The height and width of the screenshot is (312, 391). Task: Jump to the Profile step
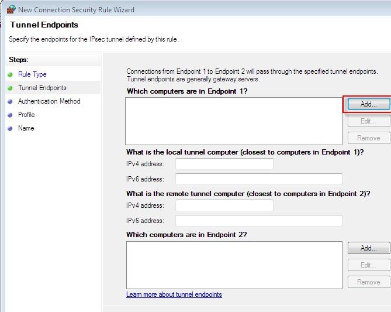point(26,115)
